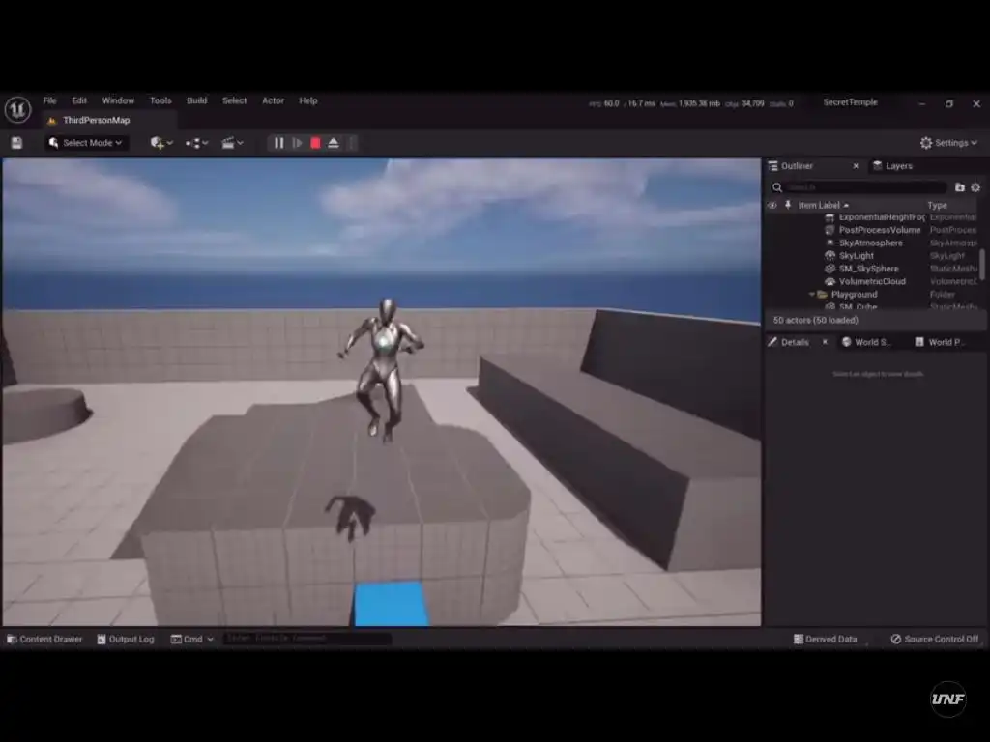Advance one frame with the skip button
Screen dimensions: 990x742
tap(297, 143)
